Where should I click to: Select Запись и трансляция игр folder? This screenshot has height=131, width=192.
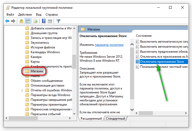point(51,38)
